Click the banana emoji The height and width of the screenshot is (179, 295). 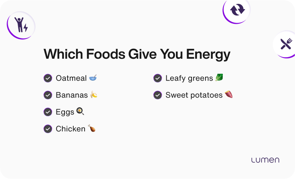pos(94,94)
